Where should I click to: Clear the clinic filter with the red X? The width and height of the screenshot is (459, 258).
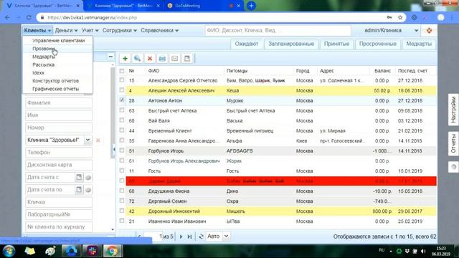tap(98, 140)
